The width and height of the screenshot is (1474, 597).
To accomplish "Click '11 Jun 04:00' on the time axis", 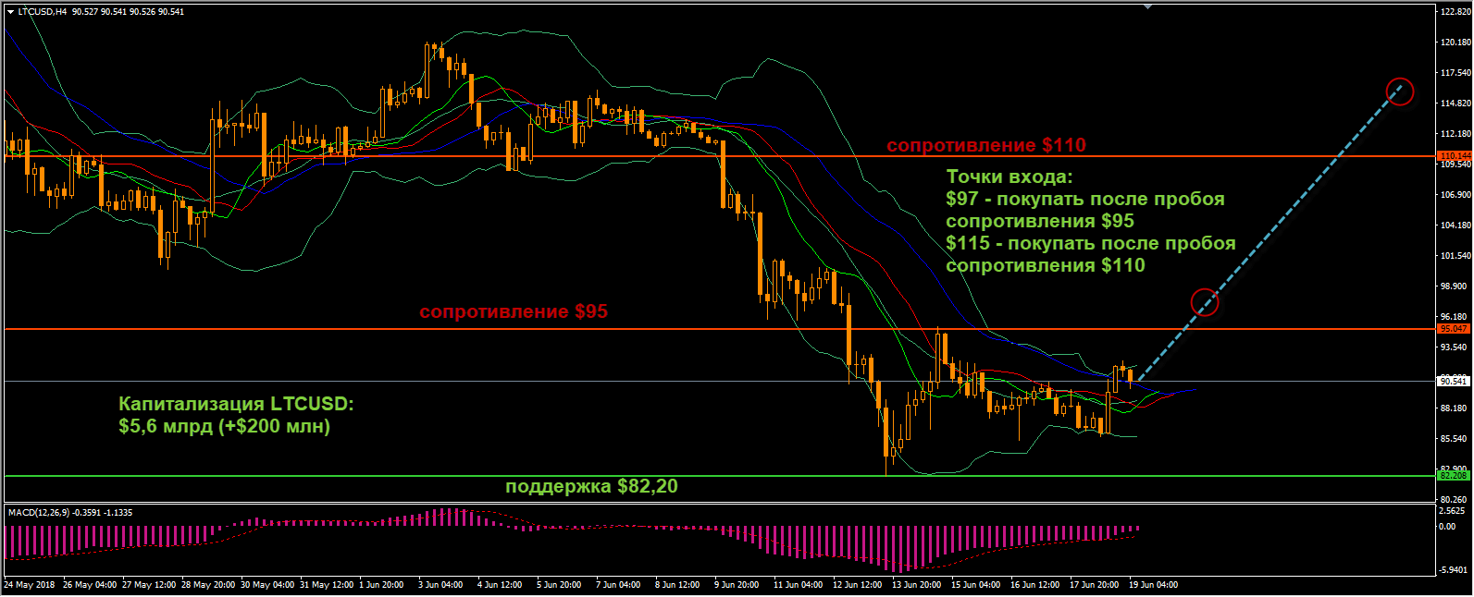I will (798, 585).
